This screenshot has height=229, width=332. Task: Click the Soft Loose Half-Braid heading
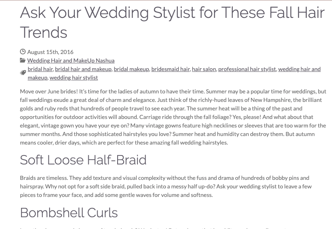click(x=83, y=160)
